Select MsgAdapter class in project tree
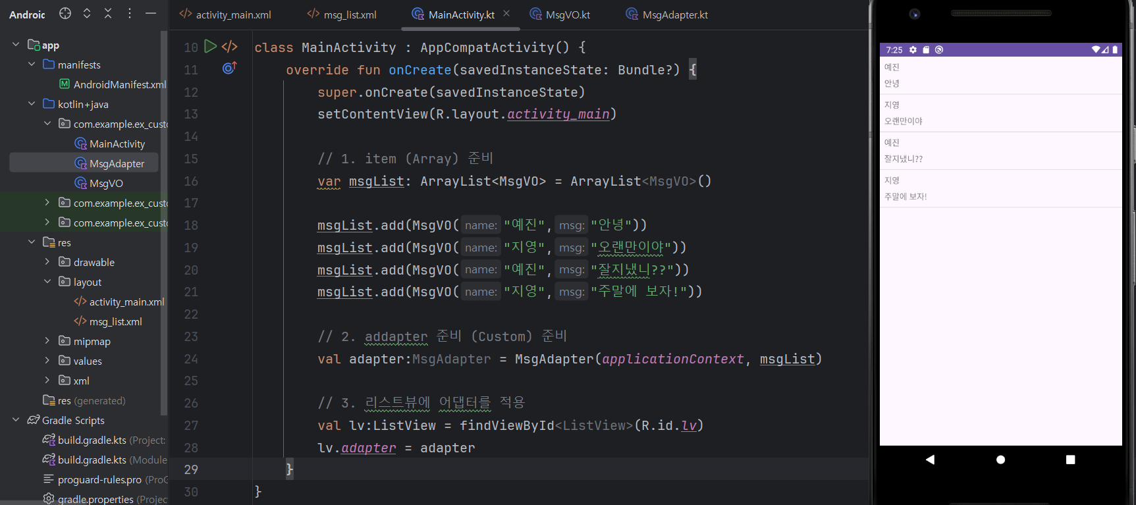The height and width of the screenshot is (505, 1136). pos(109,163)
